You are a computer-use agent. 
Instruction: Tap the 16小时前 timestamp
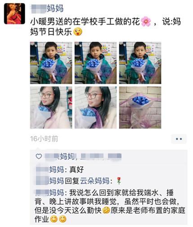click(44, 139)
